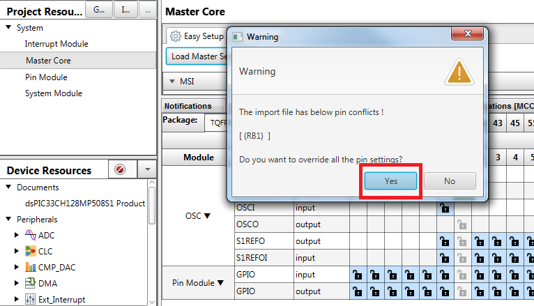Image resolution: width=534 pixels, height=306 pixels.
Task: Select Pin Module in Project Resources
Action: click(46, 77)
